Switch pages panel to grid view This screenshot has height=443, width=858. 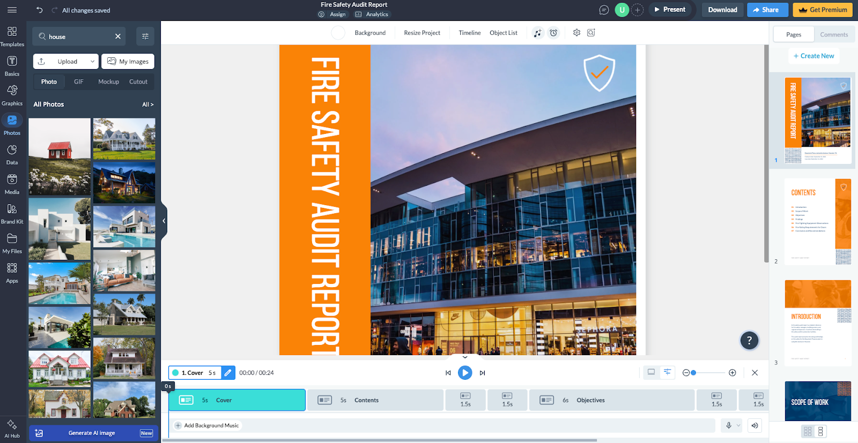pos(808,431)
